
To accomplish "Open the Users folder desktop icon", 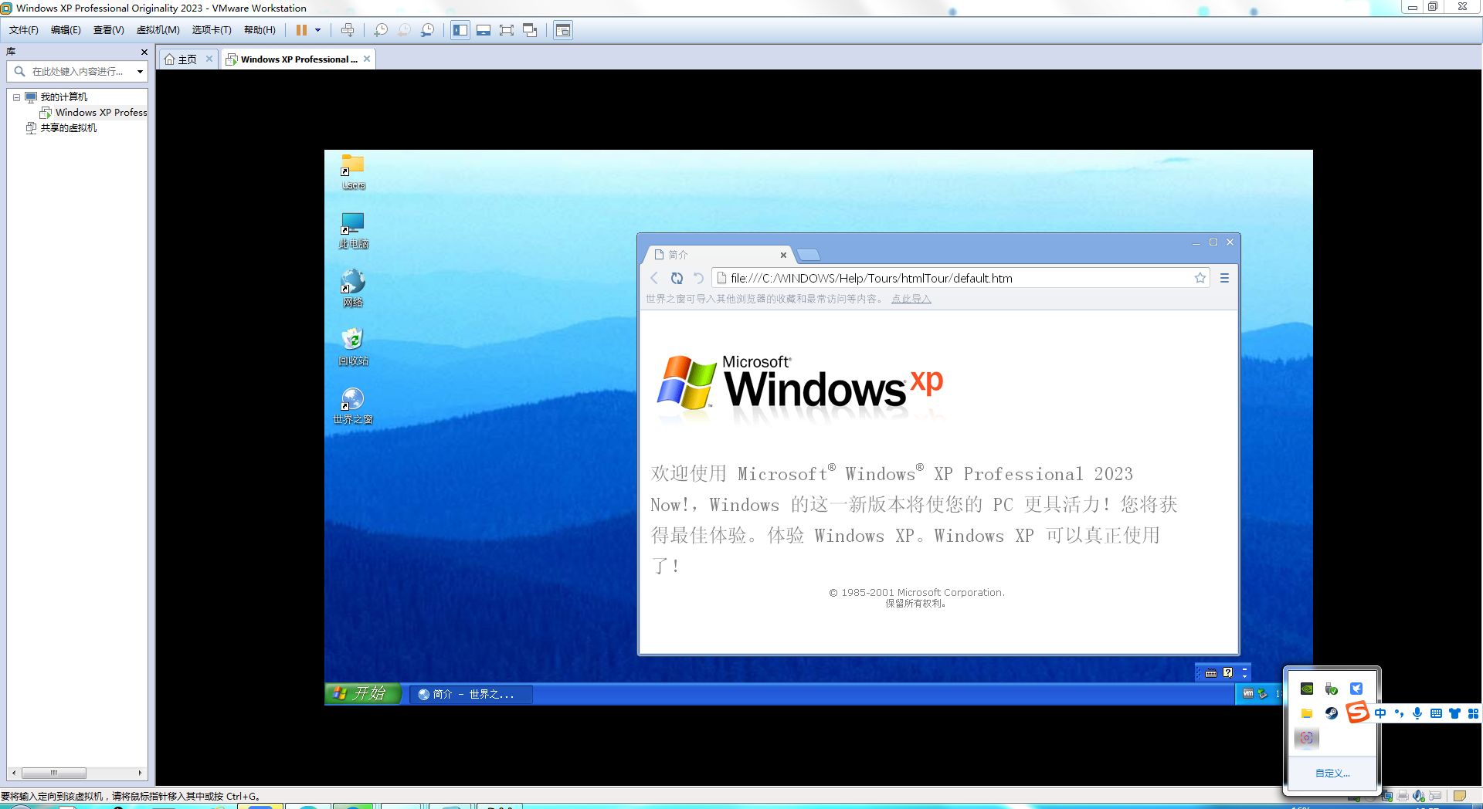I will [x=353, y=171].
